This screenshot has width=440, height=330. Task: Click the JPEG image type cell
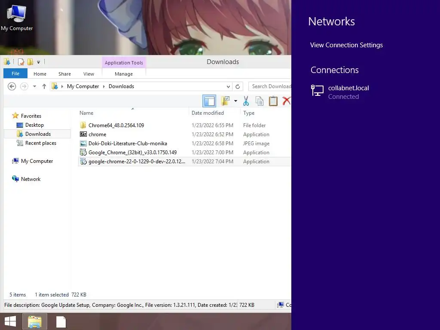click(x=256, y=144)
